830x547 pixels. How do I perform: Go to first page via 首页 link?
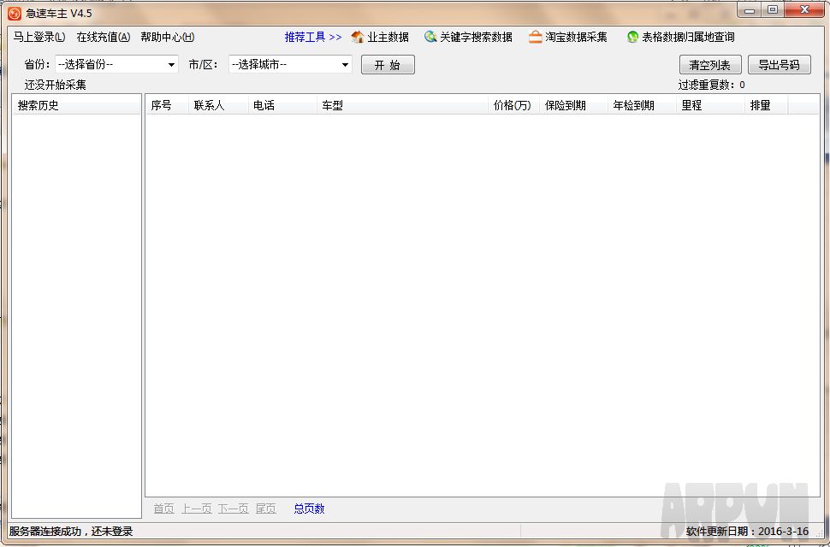pos(163,509)
